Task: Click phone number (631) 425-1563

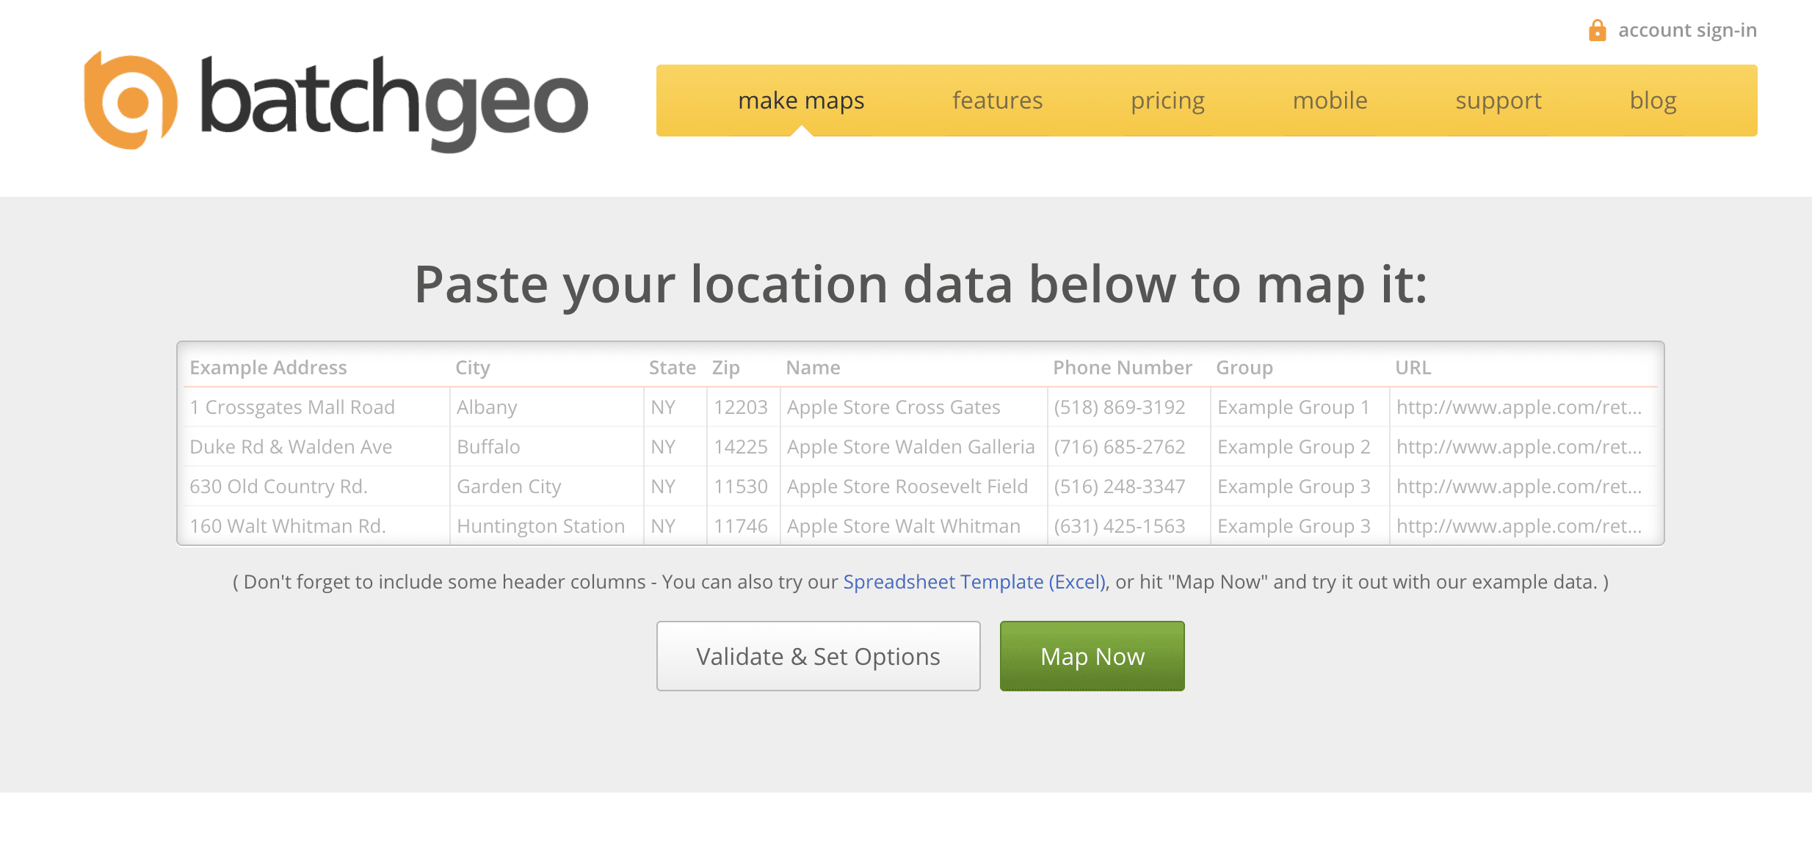Action: [x=1119, y=525]
